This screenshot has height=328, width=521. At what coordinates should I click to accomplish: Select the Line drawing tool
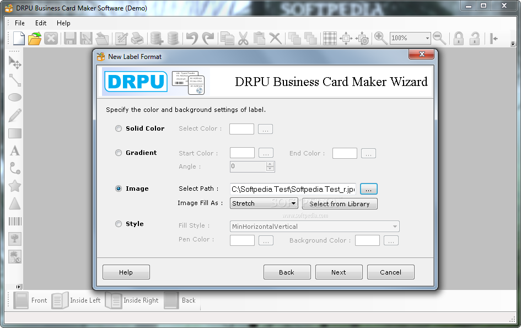click(15, 80)
